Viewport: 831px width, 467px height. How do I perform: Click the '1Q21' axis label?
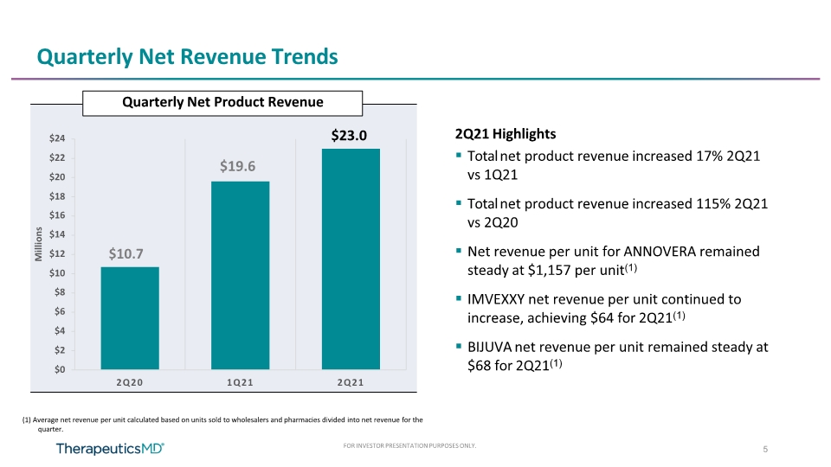240,382
